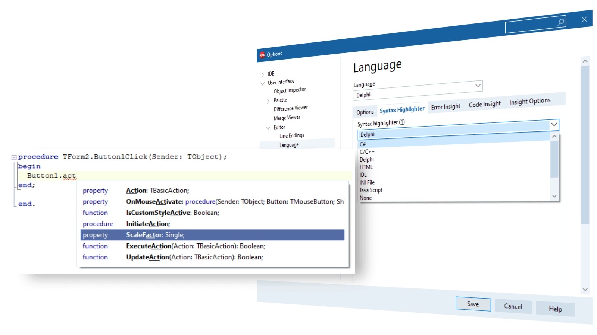Select Line Endings under Editor
Viewport: 597px width, 335px height.
292,136
